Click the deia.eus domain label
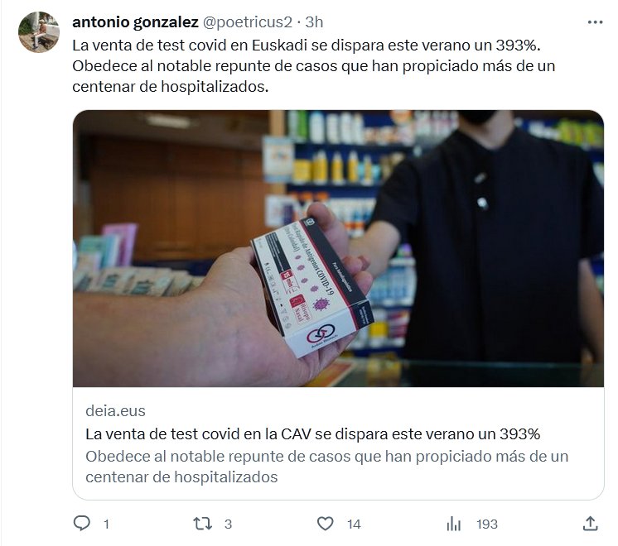This screenshot has width=618, height=546. pyautogui.click(x=115, y=411)
